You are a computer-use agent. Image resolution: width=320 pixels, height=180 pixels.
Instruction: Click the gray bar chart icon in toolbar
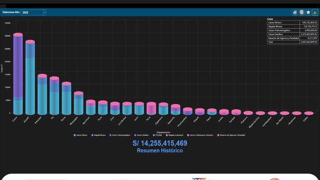click(295, 12)
